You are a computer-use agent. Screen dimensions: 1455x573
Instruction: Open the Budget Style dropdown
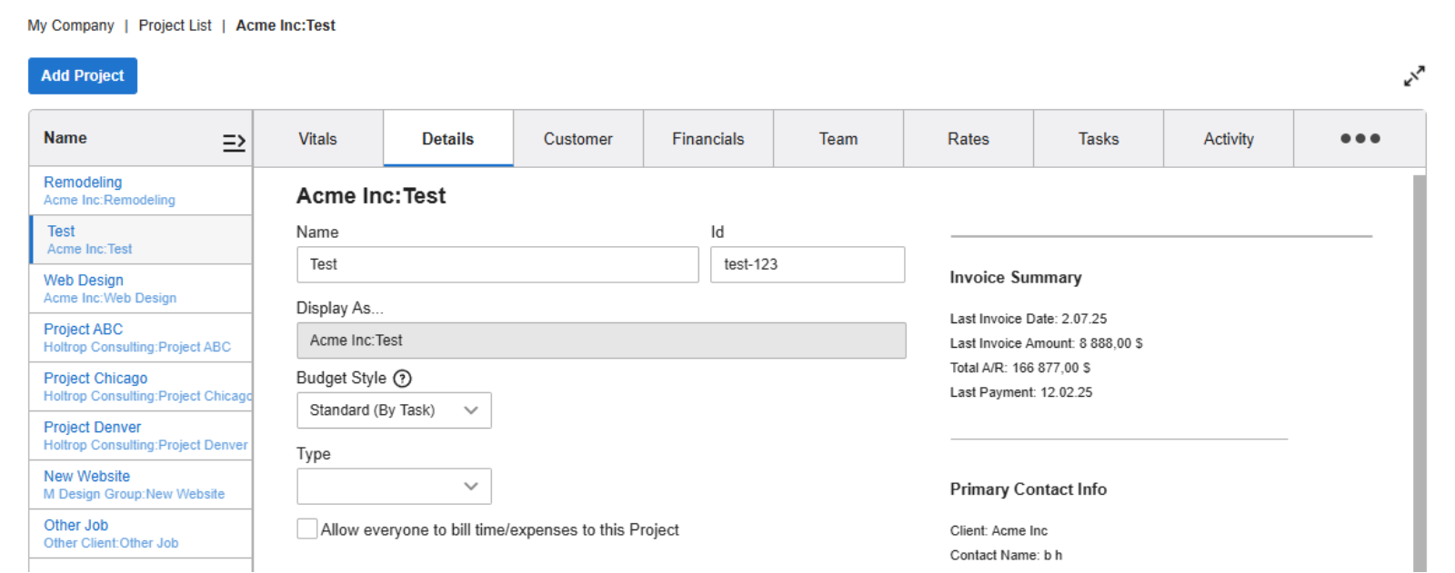tap(394, 410)
